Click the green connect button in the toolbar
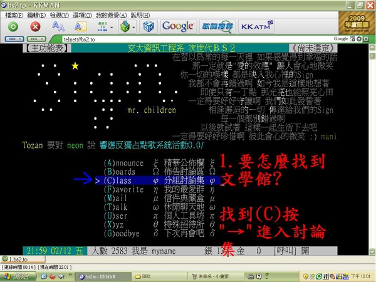The image size is (376, 282). [13, 26]
